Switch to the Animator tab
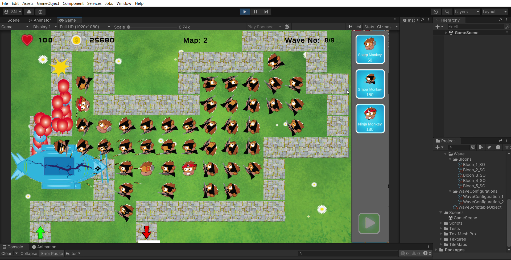 [x=40, y=20]
